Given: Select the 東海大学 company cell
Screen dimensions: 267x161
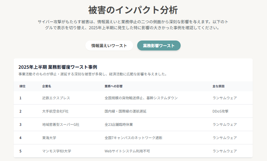Looking at the screenshot, I should [49, 138].
